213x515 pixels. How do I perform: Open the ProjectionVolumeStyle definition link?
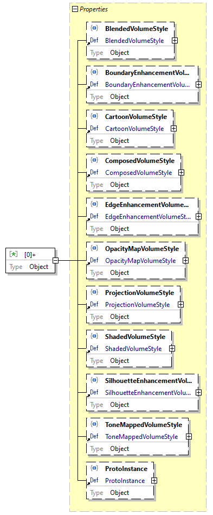pyautogui.click(x=137, y=304)
